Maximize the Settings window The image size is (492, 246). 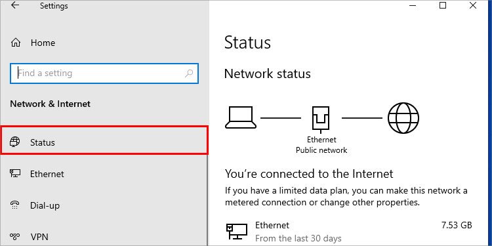point(443,5)
